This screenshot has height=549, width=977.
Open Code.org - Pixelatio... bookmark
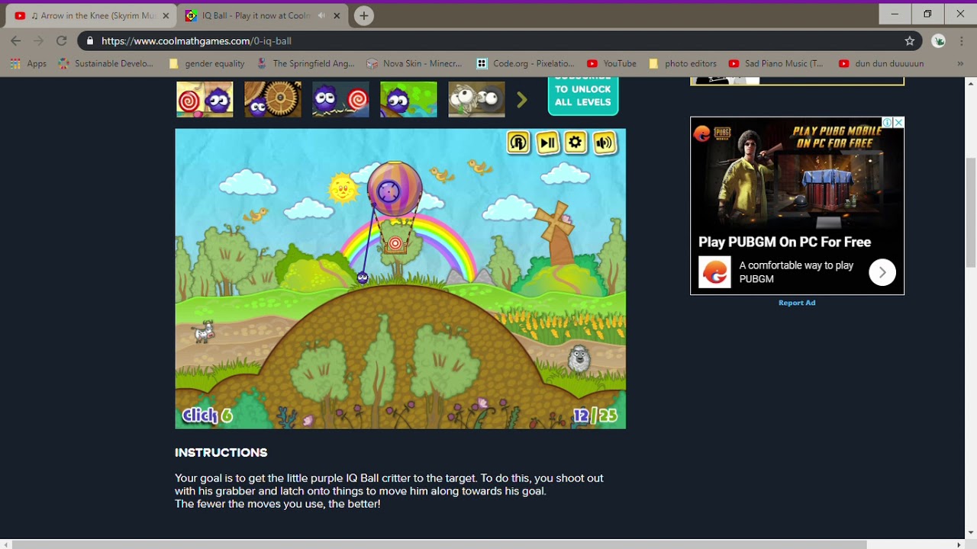525,64
